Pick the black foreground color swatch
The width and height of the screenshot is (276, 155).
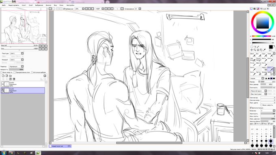[x=271, y=47]
